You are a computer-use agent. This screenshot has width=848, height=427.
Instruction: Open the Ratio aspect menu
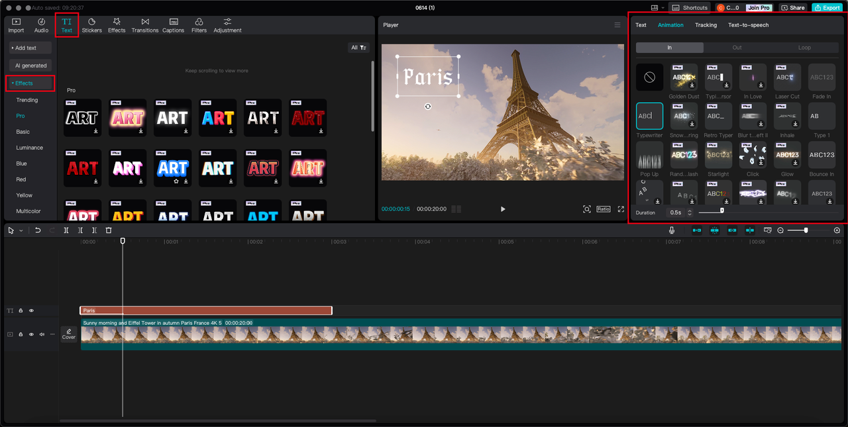pos(603,209)
